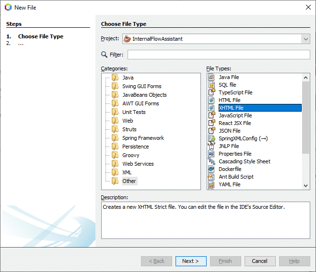Choose YAML File entry
Image resolution: width=316 pixels, height=272 pixels.
[x=230, y=184]
